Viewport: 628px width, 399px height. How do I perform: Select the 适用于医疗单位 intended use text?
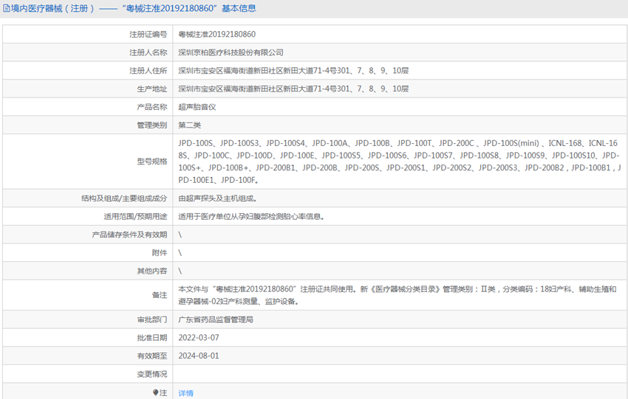[251, 216]
